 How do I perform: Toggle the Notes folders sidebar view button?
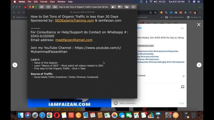[x=41, y=7]
